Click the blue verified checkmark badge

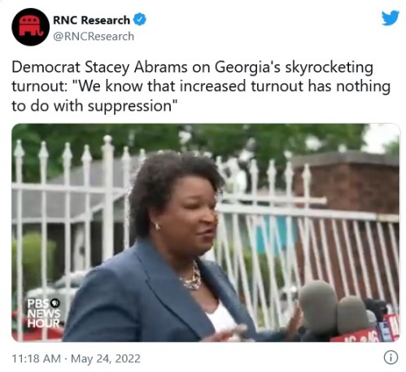pos(140,20)
